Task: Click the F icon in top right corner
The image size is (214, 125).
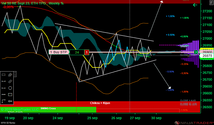Action: pyautogui.click(x=212, y=3)
